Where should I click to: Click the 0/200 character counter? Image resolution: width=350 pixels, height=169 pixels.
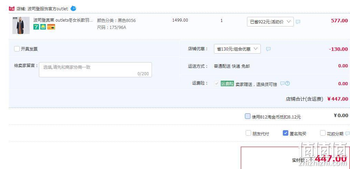(143, 74)
